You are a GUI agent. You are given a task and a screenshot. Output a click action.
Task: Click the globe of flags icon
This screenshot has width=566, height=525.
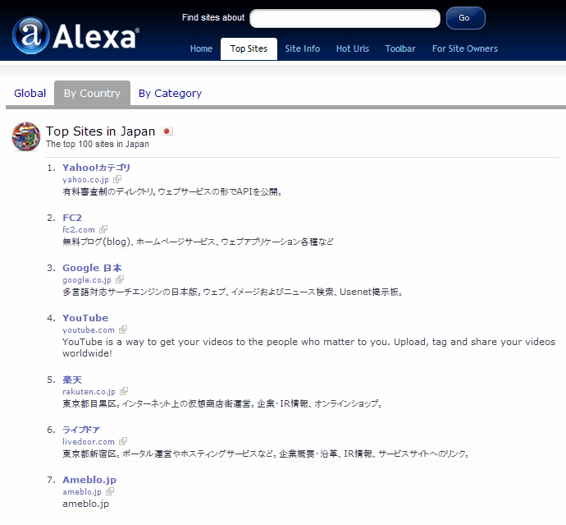[26, 136]
